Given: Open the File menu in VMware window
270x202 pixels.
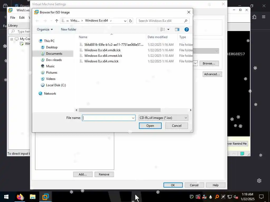Looking at the screenshot, I should tap(13, 18).
